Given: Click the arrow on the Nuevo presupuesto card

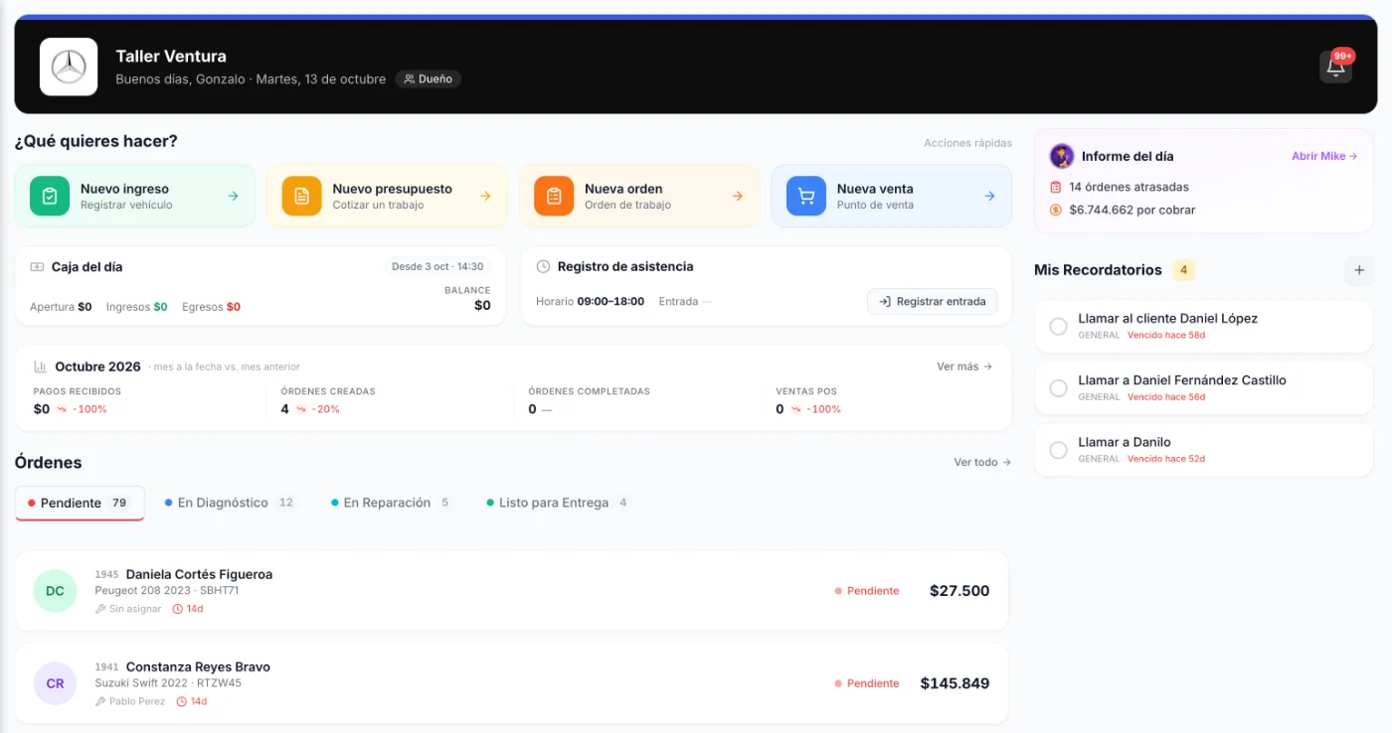Looking at the screenshot, I should point(485,196).
